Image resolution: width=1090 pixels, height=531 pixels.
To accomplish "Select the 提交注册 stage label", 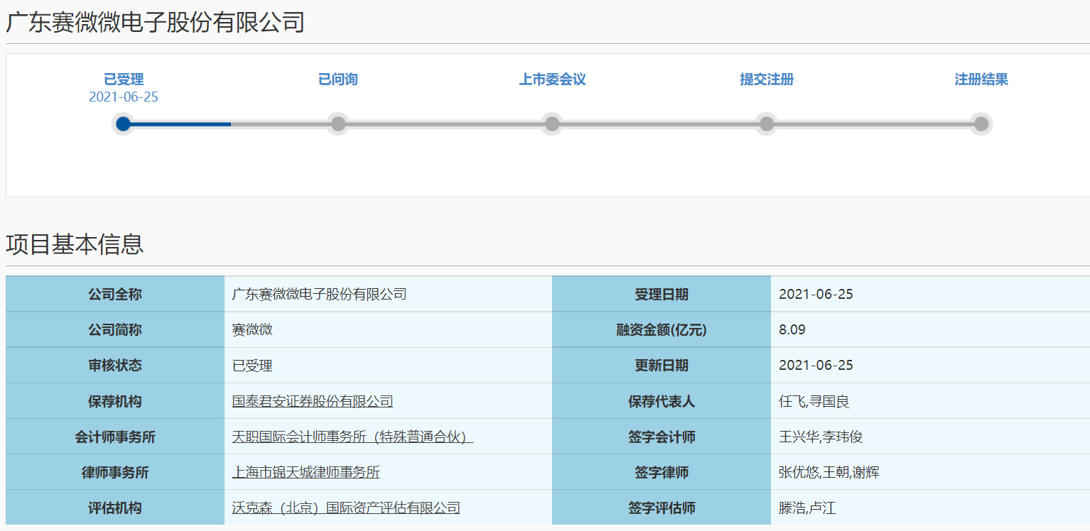I will [767, 80].
